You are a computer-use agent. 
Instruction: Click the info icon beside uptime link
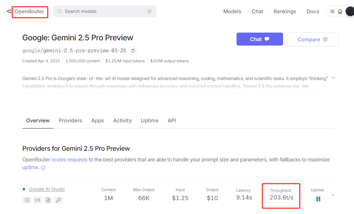(x=43, y=168)
